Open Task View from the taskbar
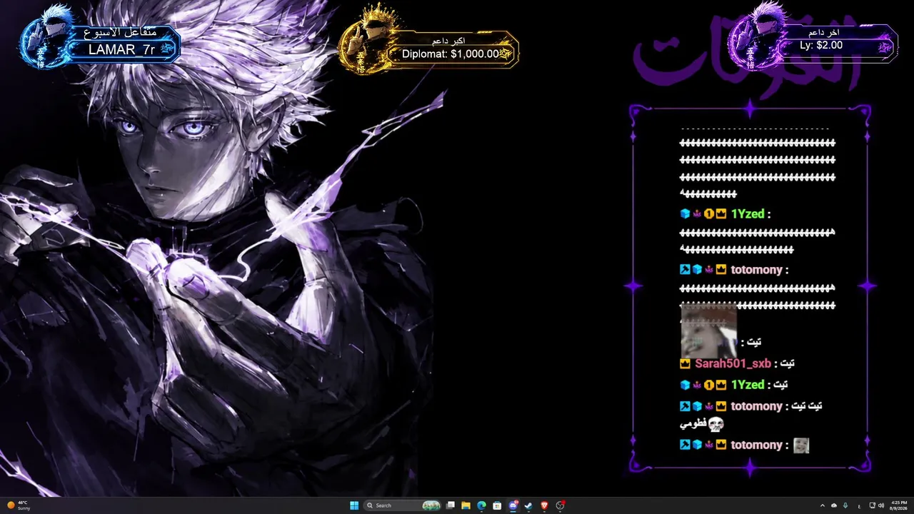This screenshot has width=914, height=514. coord(451,505)
